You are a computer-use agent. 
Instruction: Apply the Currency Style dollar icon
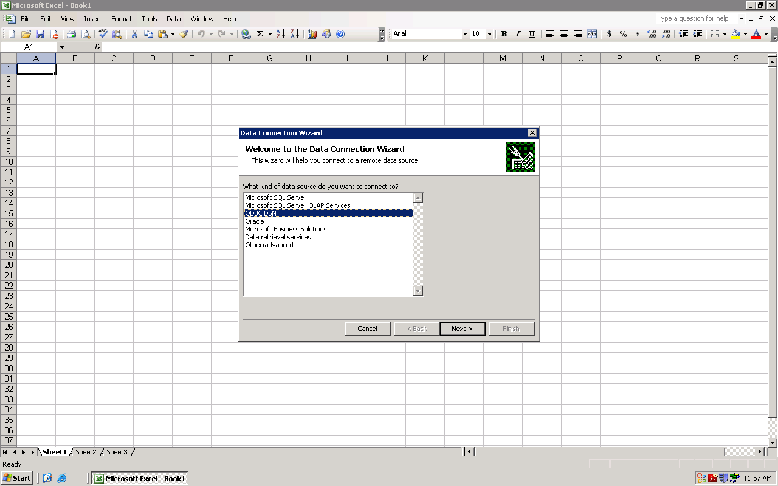click(x=609, y=34)
